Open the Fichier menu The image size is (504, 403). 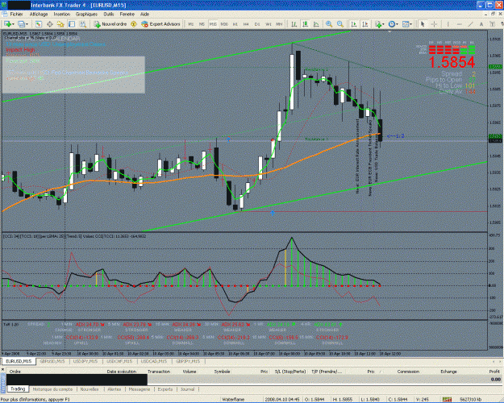[16, 15]
